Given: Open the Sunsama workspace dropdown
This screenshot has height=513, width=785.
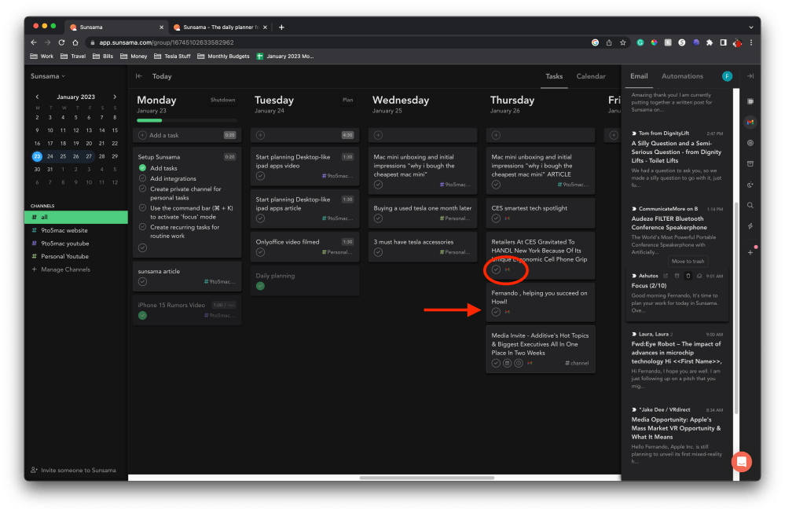Looking at the screenshot, I should click(48, 76).
